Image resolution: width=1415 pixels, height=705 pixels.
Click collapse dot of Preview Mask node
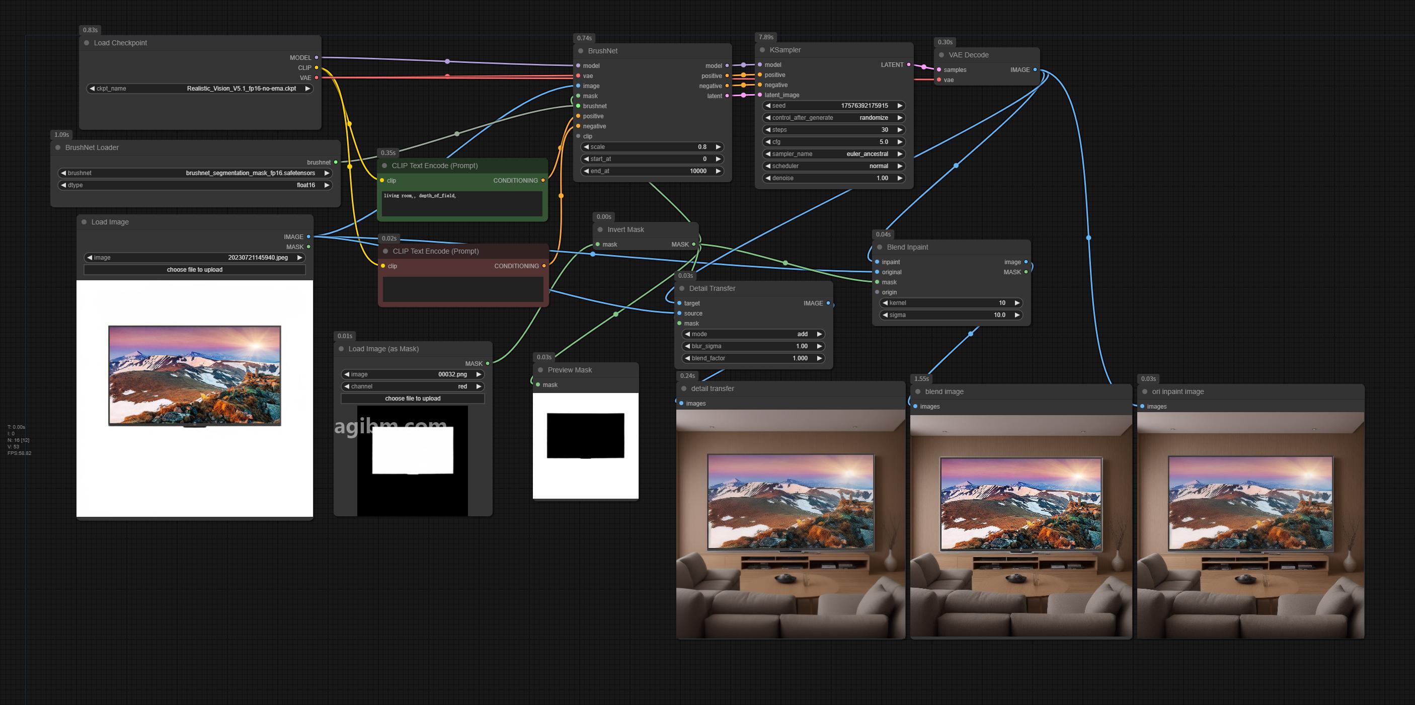point(540,370)
